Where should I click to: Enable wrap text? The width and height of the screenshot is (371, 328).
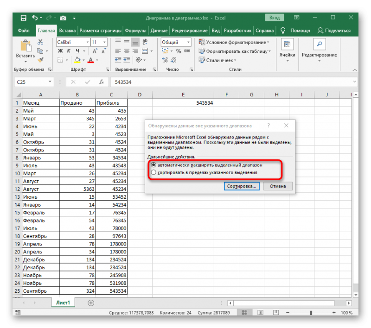[x=145, y=42]
